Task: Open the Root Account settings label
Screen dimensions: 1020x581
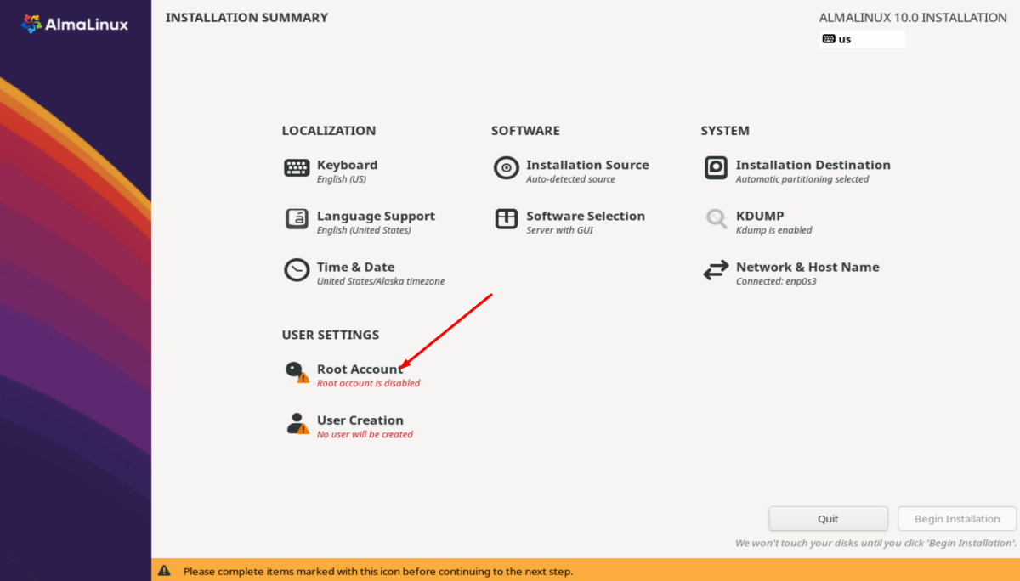Action: 360,369
